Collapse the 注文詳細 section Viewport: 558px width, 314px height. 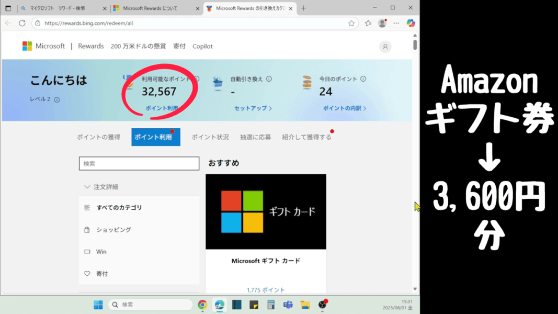[87, 186]
